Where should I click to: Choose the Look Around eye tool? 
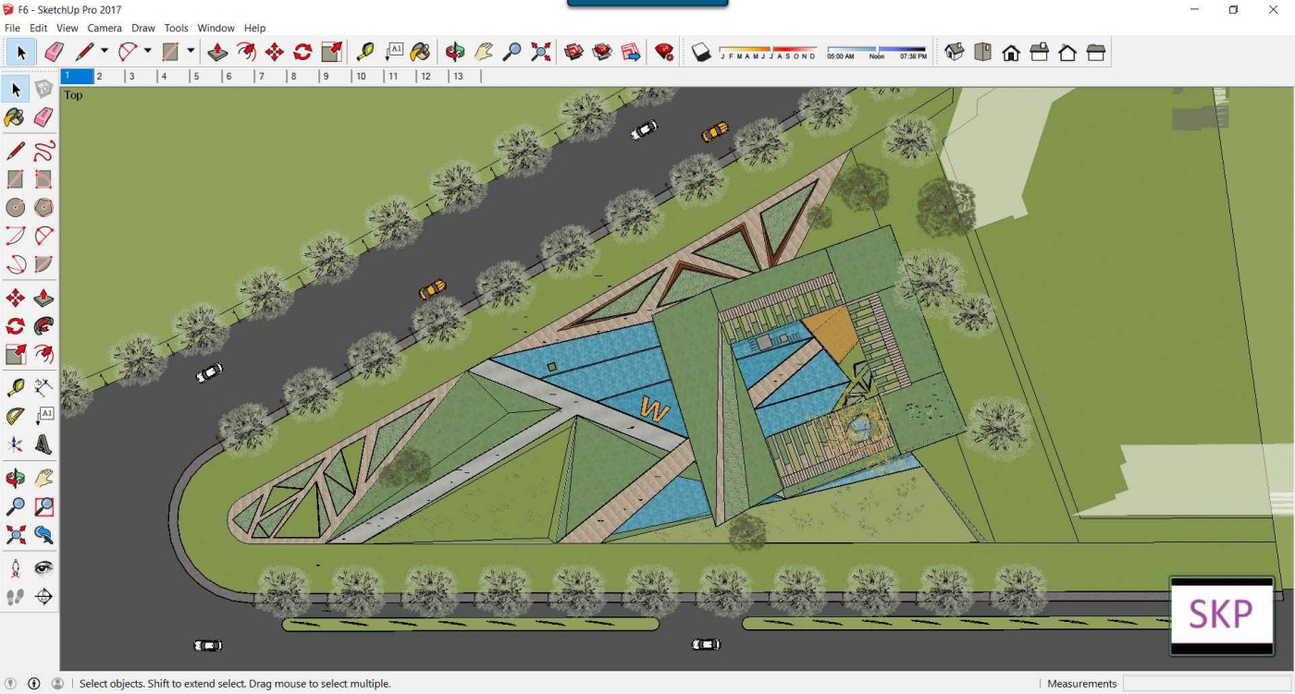[x=43, y=567]
